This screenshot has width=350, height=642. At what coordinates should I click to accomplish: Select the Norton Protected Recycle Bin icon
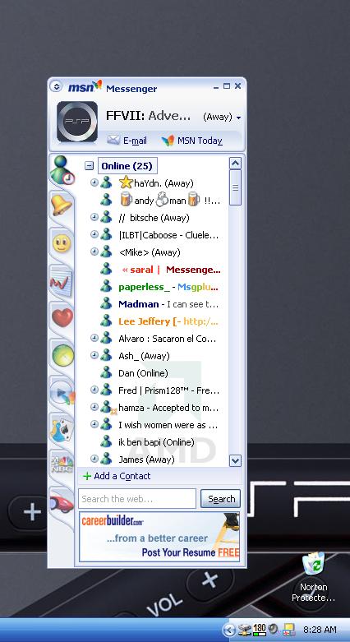313,577
